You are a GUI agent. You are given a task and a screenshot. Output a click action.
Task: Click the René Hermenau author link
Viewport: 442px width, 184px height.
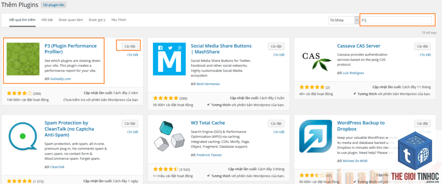tap(208, 84)
